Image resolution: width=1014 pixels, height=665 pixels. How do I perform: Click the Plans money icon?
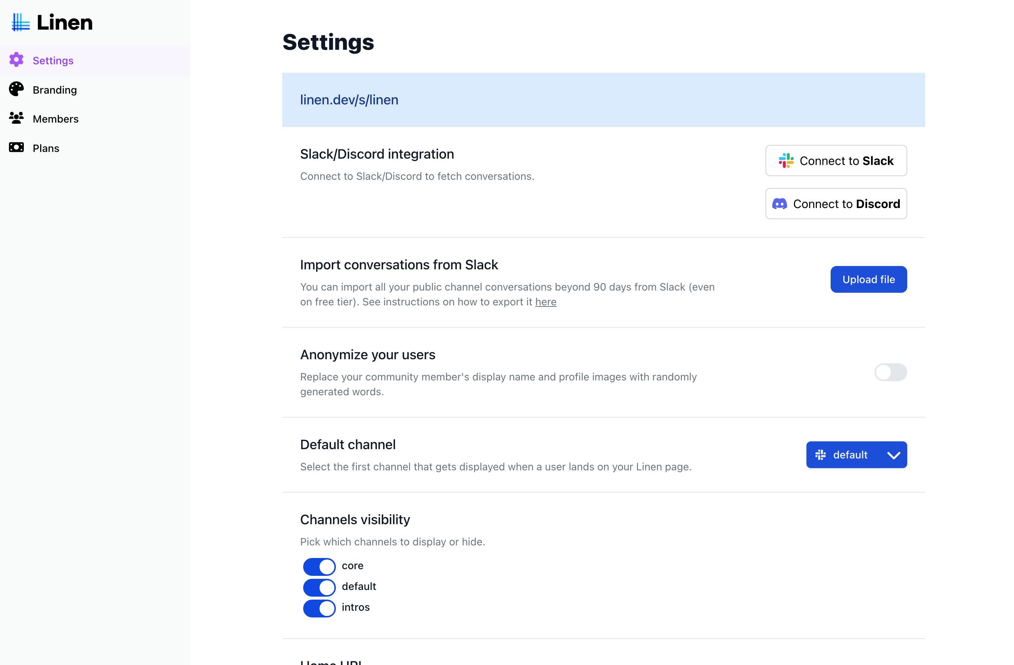coord(17,147)
